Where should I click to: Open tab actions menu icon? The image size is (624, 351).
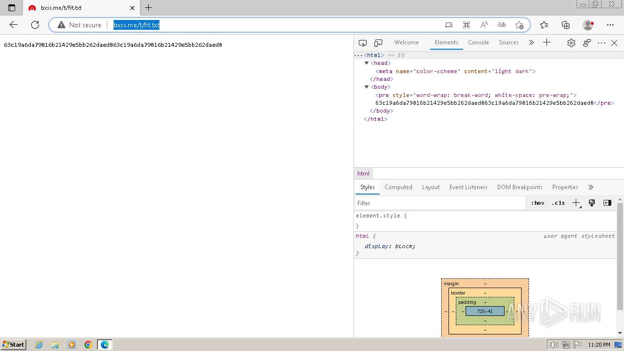(x=12, y=8)
